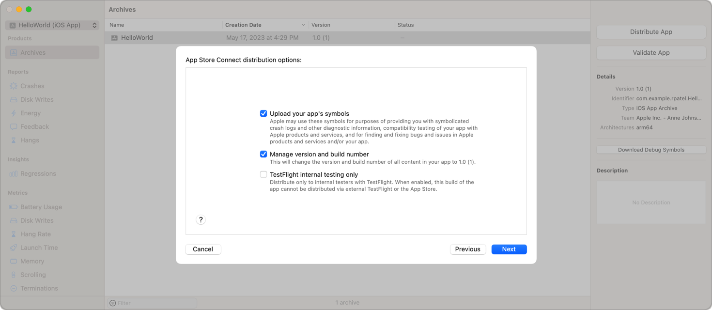Uncheck Upload your app's symbols
This screenshot has width=712, height=310.
(263, 113)
